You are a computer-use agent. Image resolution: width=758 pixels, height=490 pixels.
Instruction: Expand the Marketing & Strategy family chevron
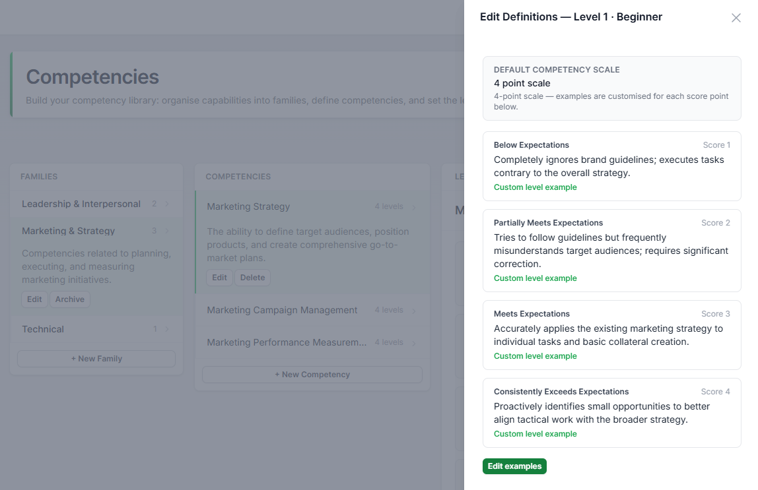coord(167,231)
